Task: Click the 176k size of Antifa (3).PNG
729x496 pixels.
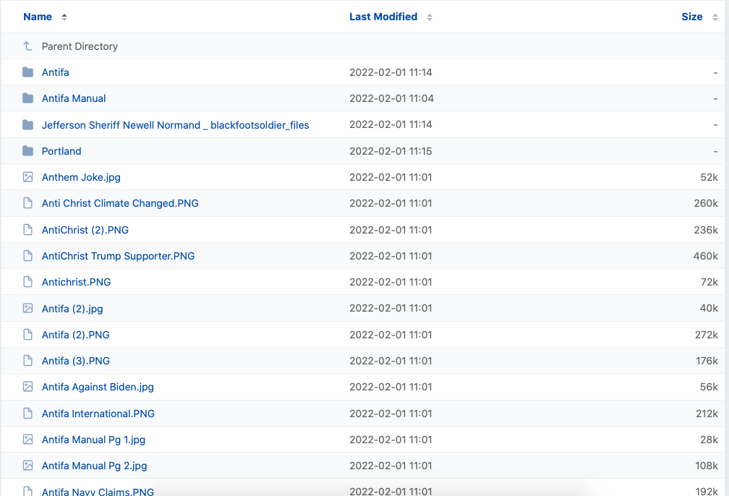Action: coord(707,361)
